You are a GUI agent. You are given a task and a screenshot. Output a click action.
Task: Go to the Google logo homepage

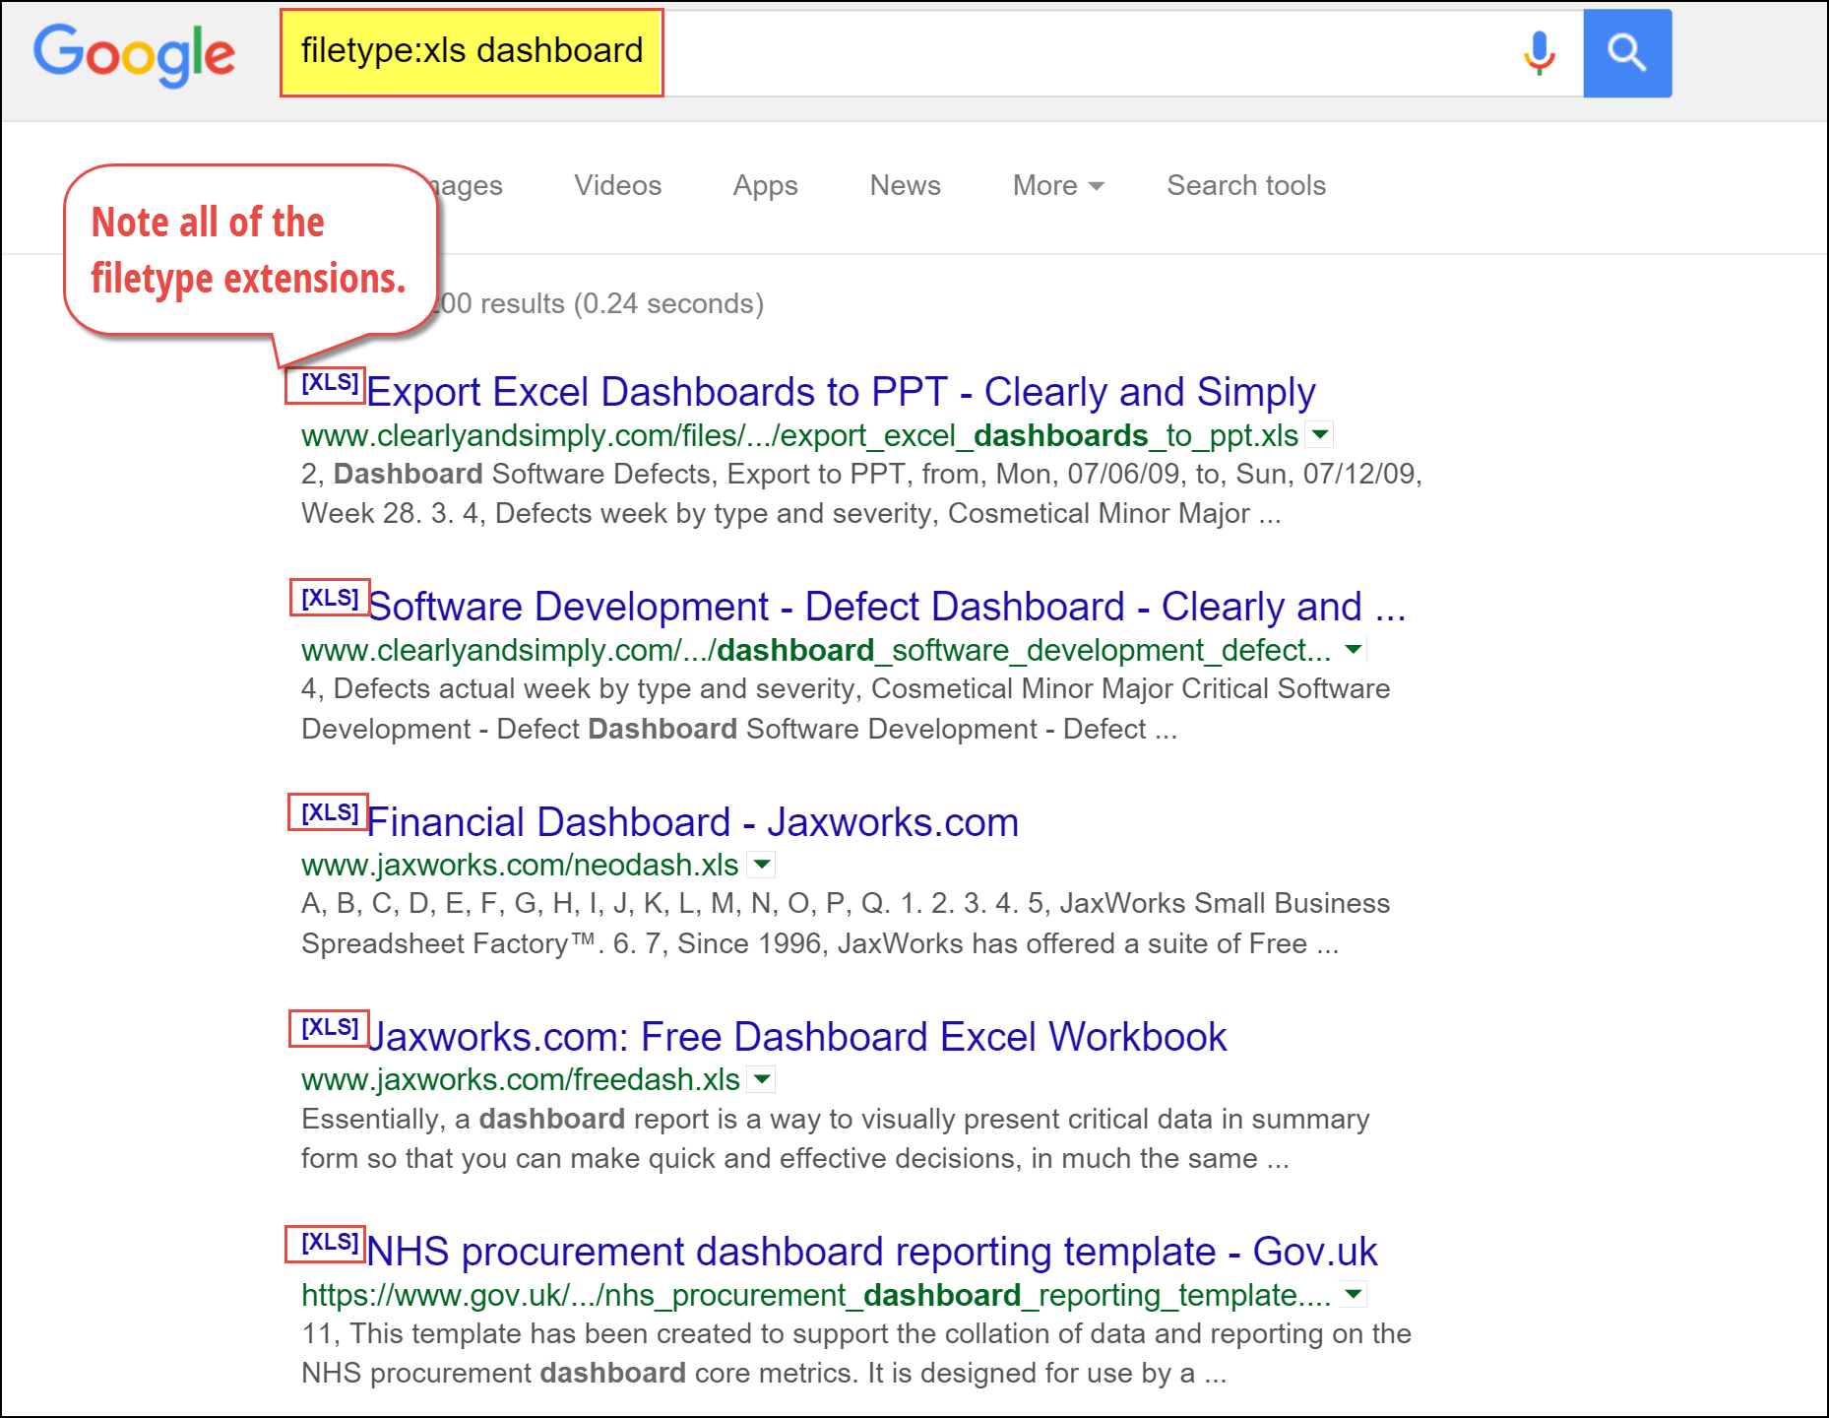135,54
